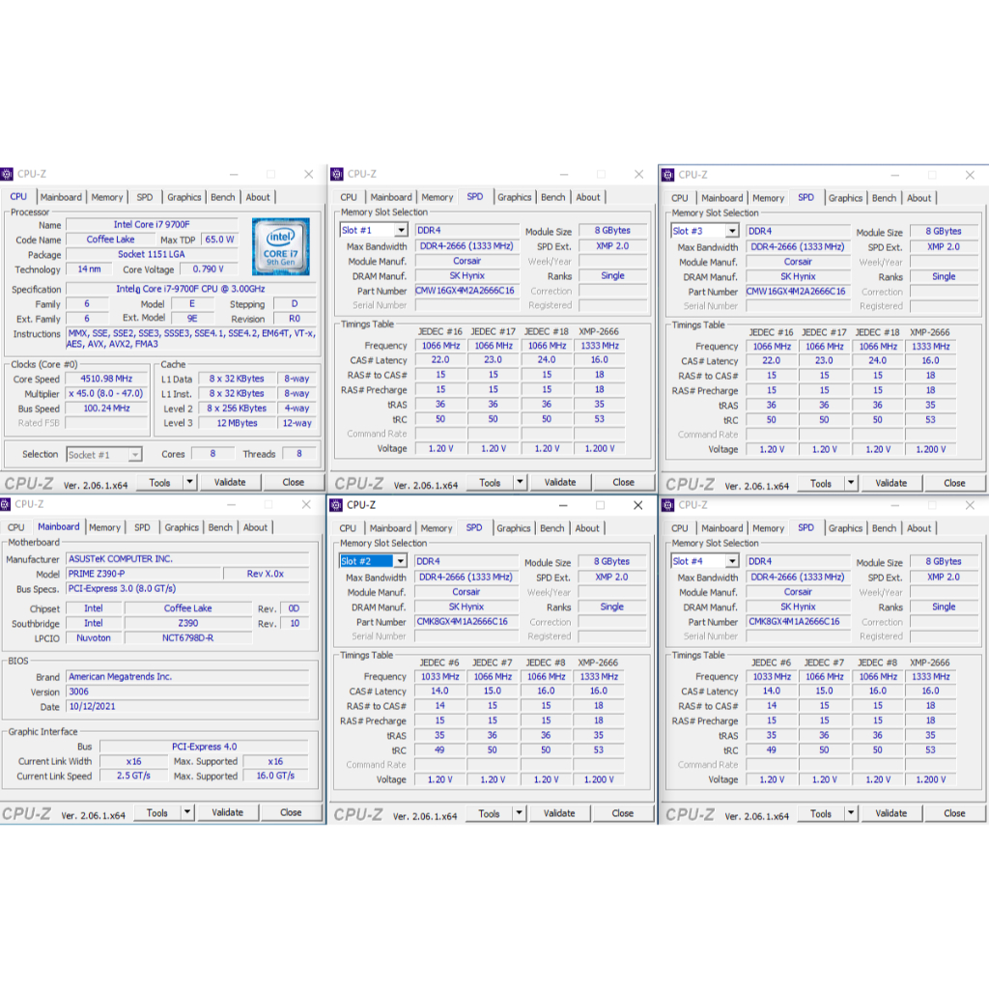Select Graphics tab in the Slot #4 window
The width and height of the screenshot is (989, 989).
(x=845, y=528)
